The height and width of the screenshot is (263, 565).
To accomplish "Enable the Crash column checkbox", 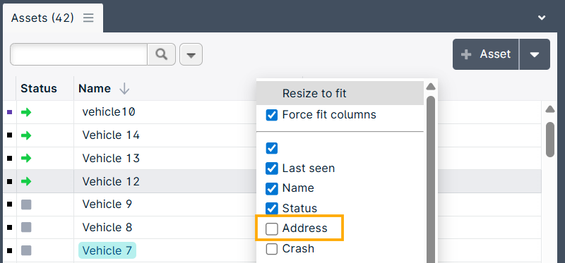I will tap(272, 249).
